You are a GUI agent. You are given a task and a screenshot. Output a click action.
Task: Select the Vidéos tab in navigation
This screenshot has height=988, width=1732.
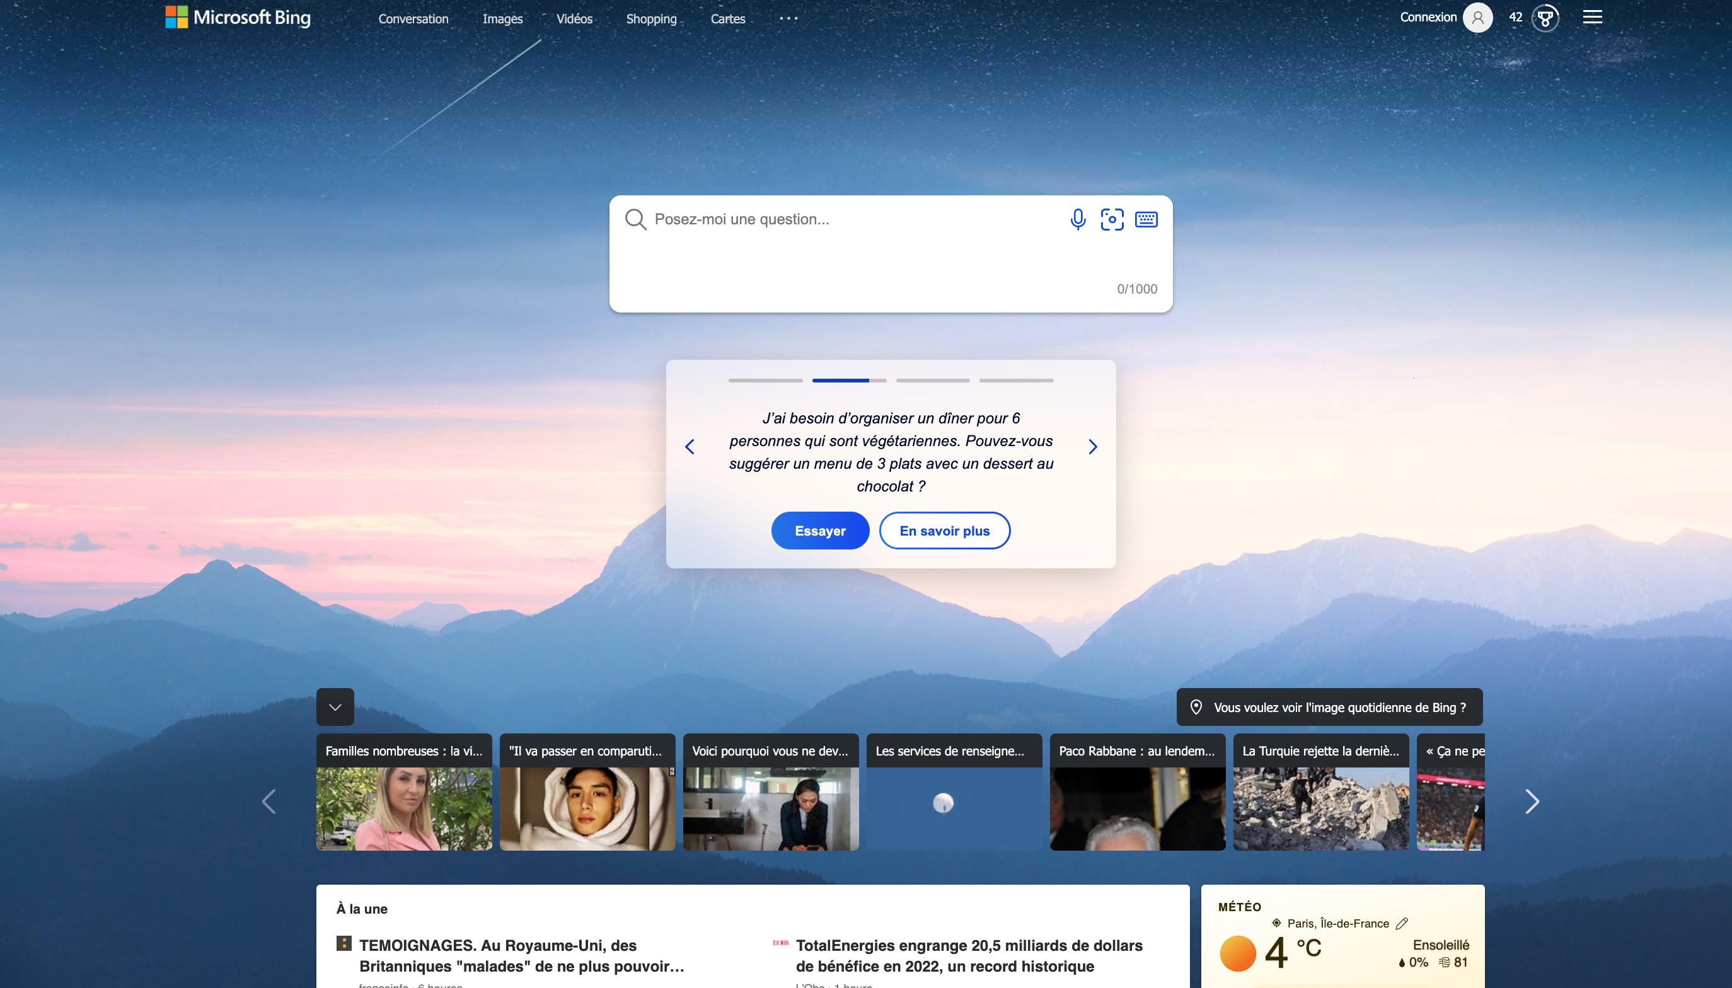coord(575,18)
